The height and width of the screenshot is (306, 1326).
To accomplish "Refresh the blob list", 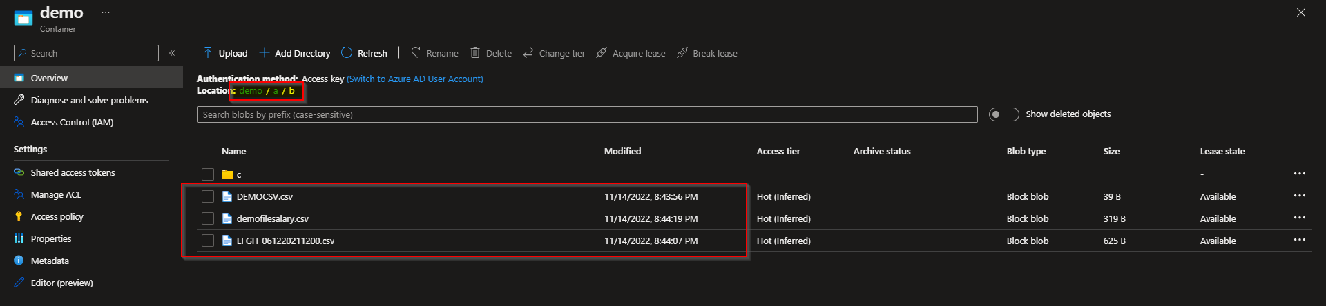I will (x=364, y=53).
